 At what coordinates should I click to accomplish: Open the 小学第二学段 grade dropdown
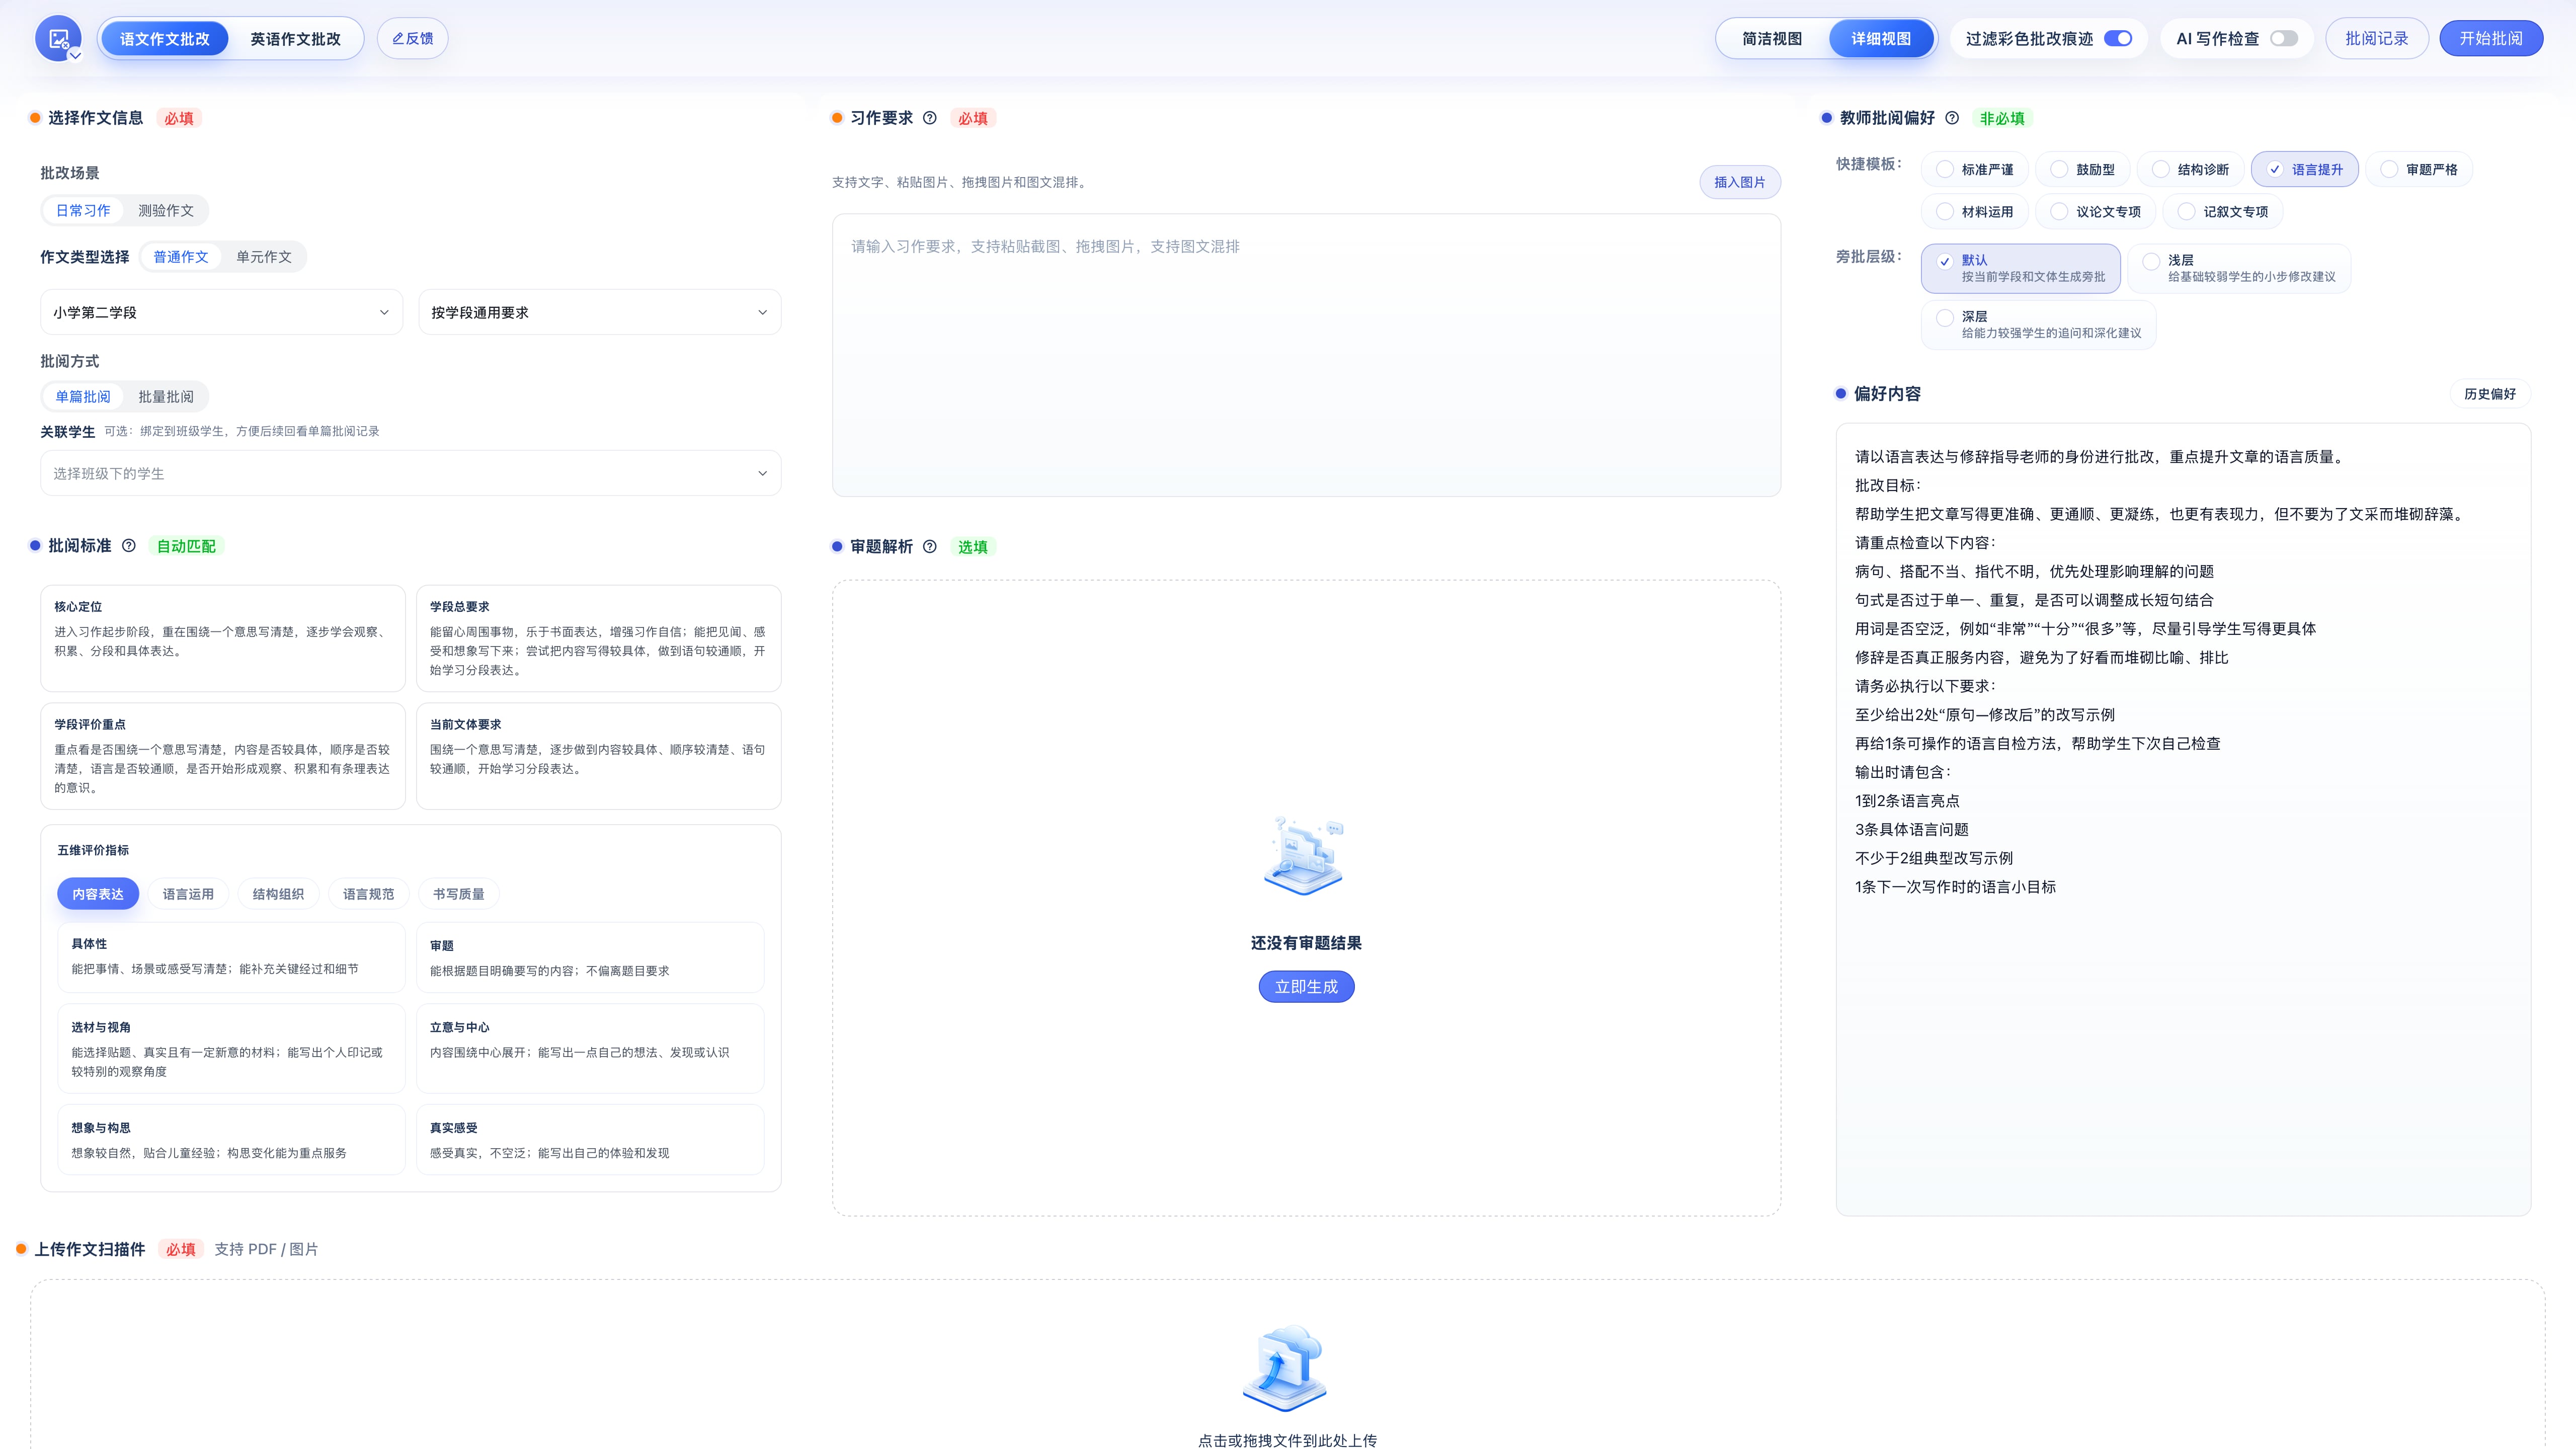(221, 312)
